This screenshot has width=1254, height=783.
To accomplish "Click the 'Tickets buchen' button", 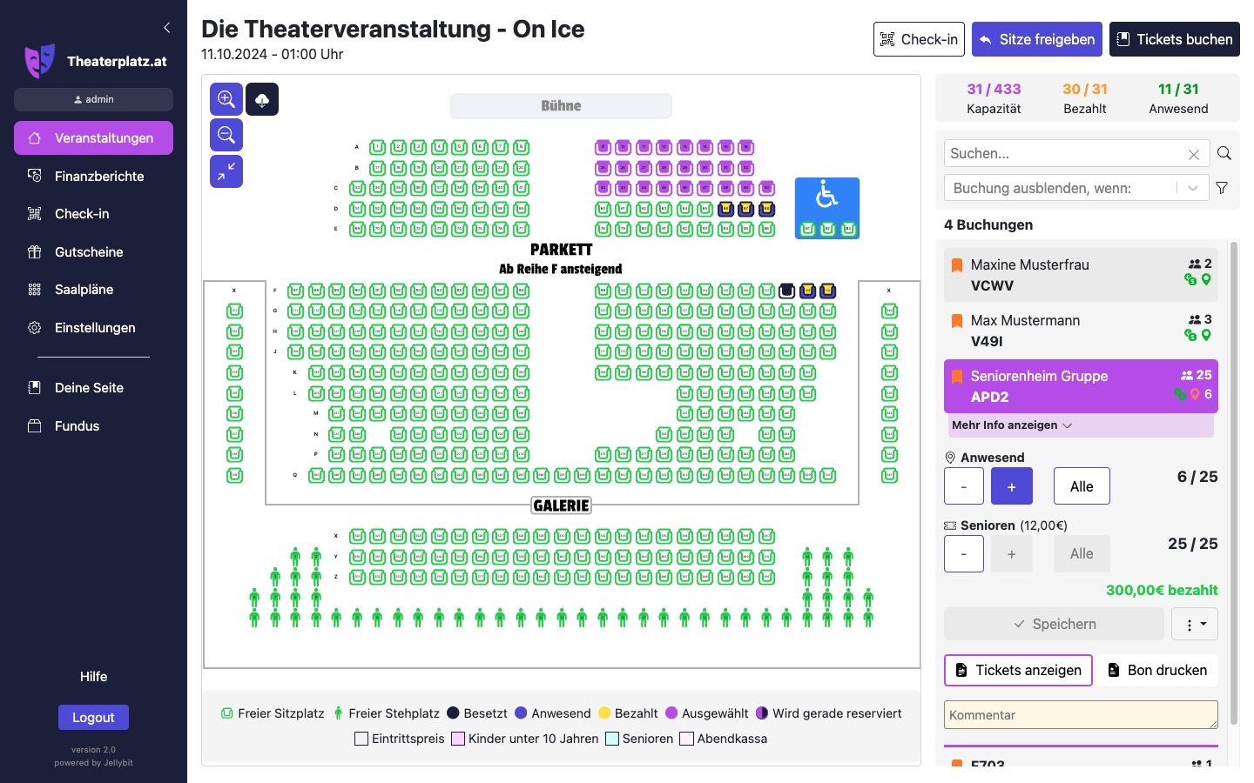I will pyautogui.click(x=1174, y=39).
